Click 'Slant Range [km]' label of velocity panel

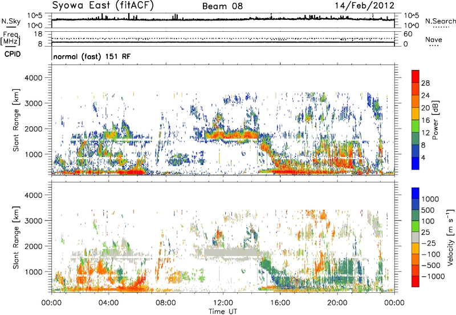pyautogui.click(x=16, y=238)
